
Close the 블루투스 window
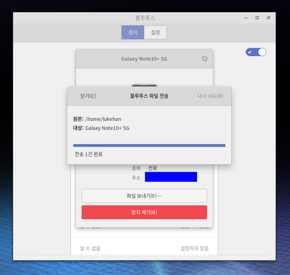point(269,18)
